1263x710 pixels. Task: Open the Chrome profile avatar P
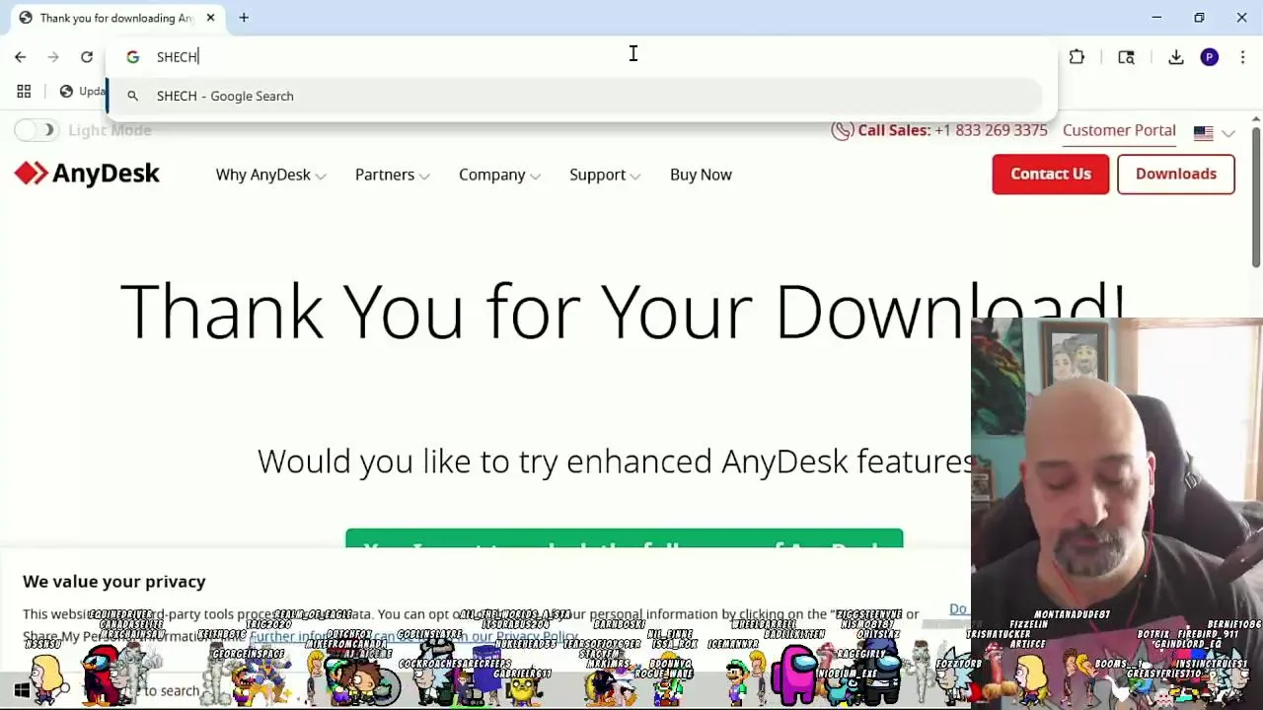(x=1210, y=57)
